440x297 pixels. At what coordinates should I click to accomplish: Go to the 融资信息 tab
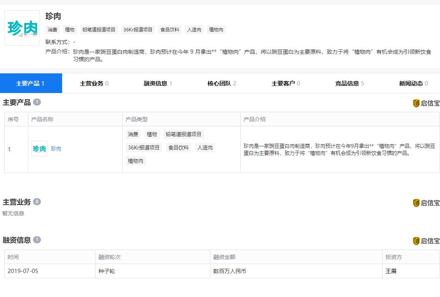click(x=158, y=84)
